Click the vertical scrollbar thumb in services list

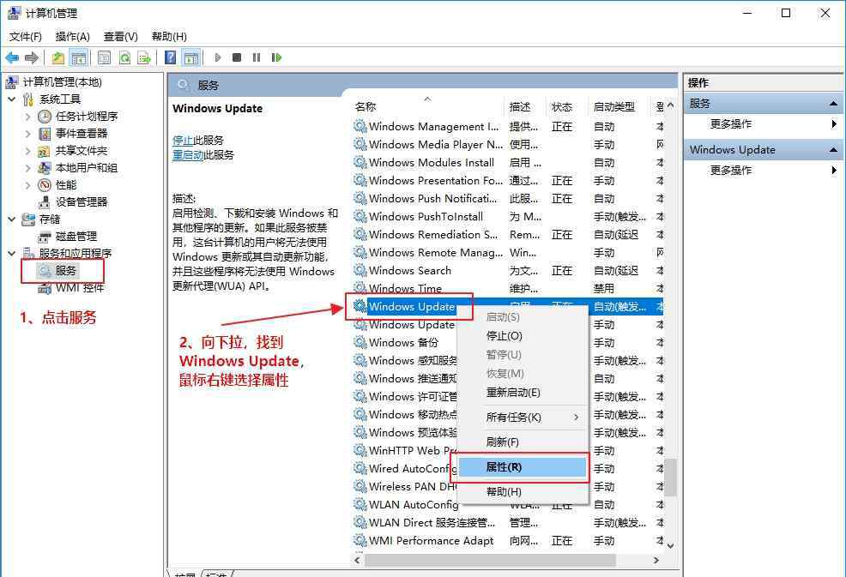[670, 478]
